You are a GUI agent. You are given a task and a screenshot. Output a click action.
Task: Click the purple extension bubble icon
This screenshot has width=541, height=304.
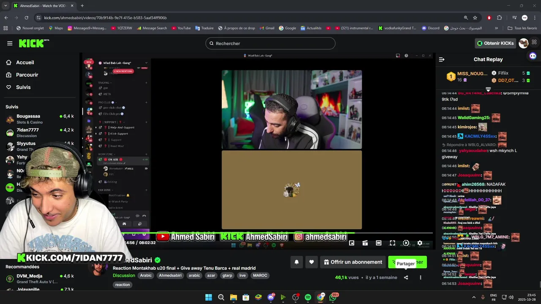point(533,56)
